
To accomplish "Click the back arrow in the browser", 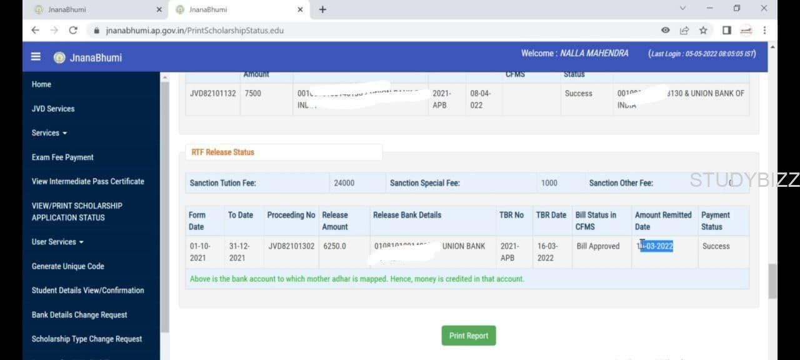I will click(35, 29).
